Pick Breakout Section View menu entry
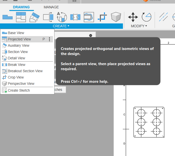This screenshot has width=175, height=156. 25,71
